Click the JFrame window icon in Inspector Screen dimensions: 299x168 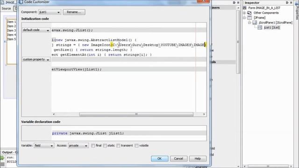point(249,18)
